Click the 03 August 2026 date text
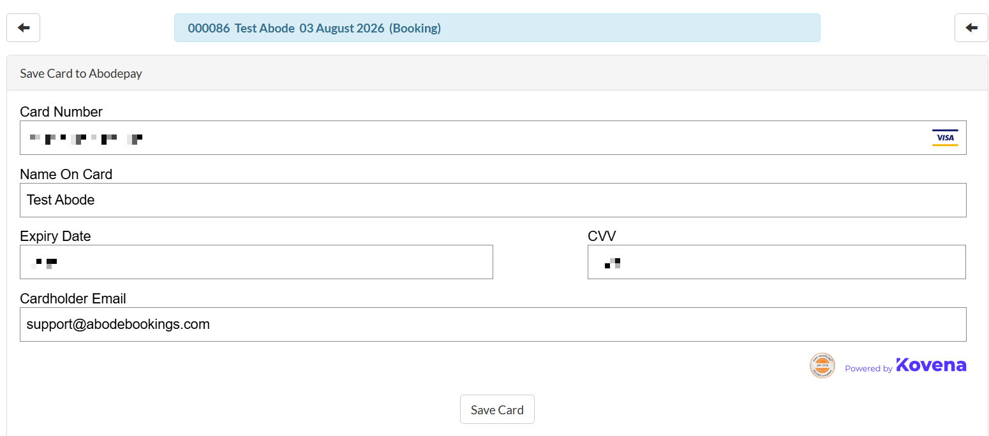This screenshot has width=989, height=436. [x=342, y=28]
